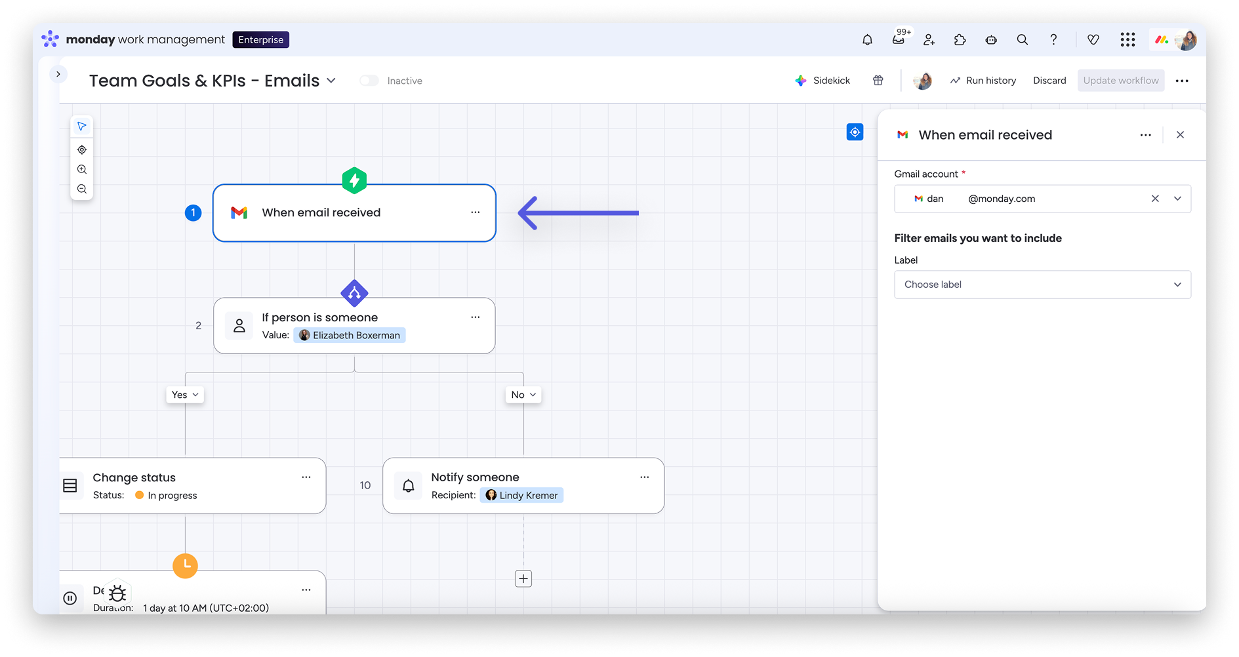This screenshot has height=657, width=1239.
Task: Open Run history
Action: click(983, 81)
